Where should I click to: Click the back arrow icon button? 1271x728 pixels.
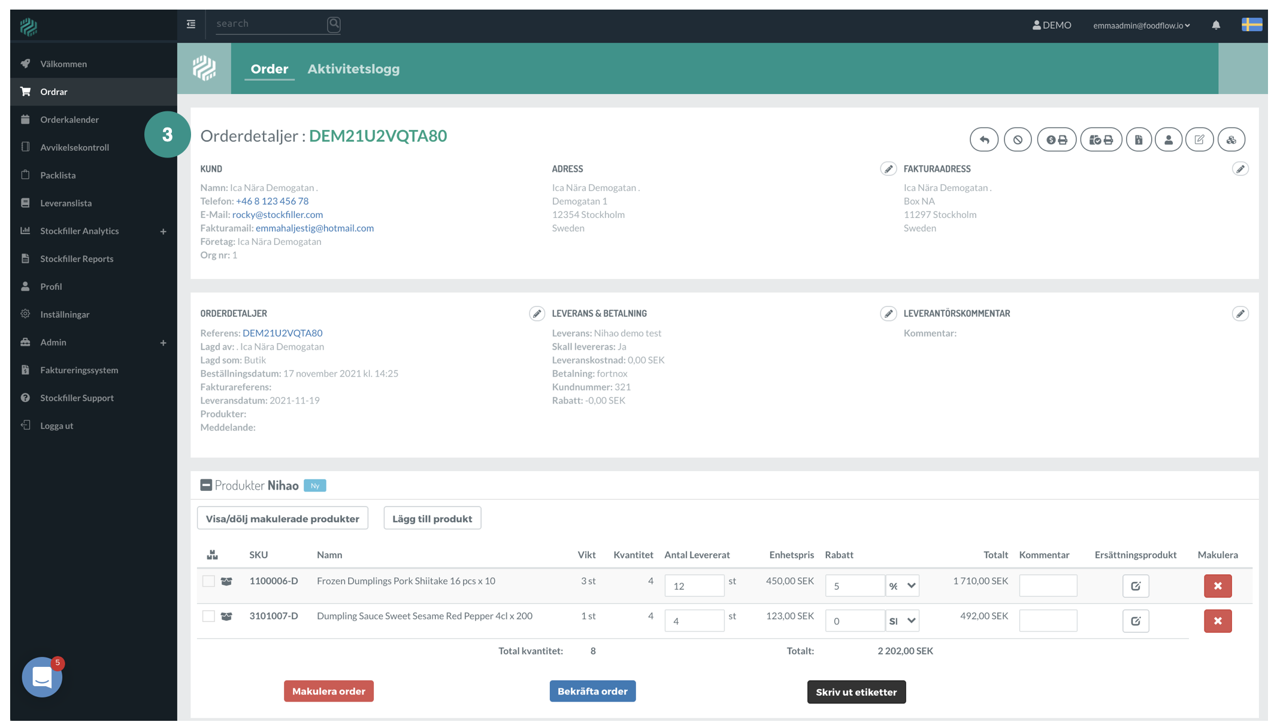(x=983, y=140)
